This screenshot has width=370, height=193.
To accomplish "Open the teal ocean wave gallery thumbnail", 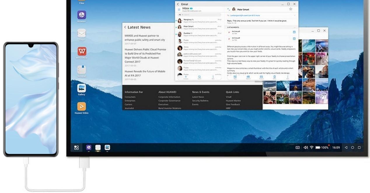I will (x=309, y=46).
